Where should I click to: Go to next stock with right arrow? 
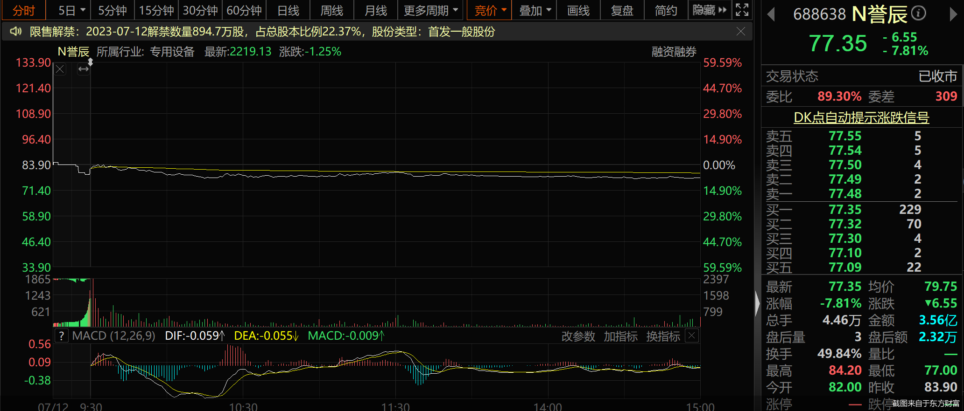pyautogui.click(x=953, y=14)
